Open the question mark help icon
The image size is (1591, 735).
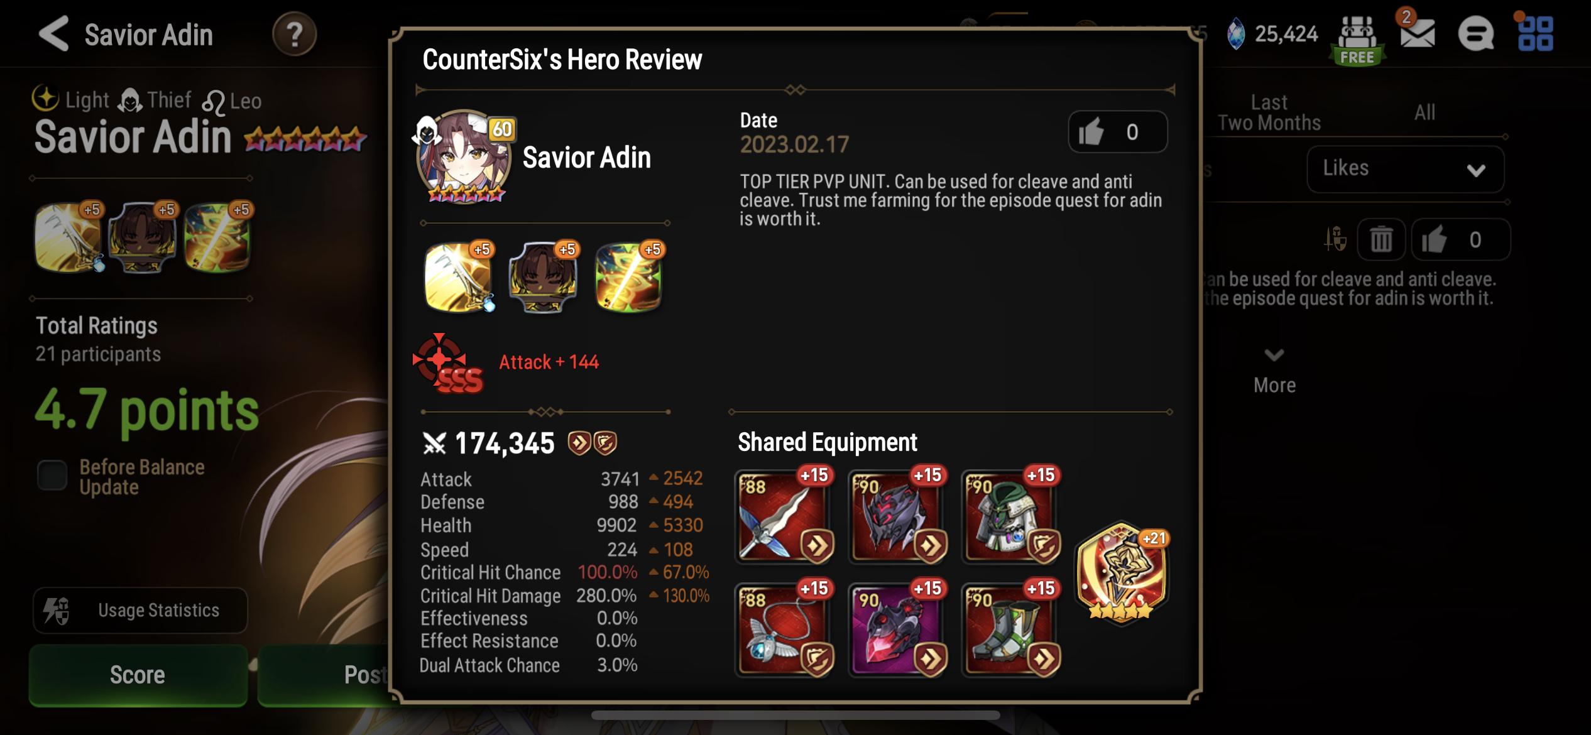(x=294, y=34)
